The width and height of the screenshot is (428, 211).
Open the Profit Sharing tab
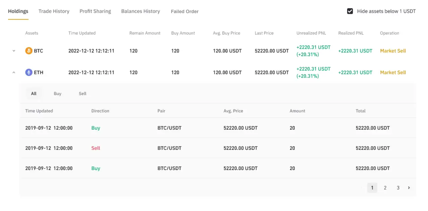[x=95, y=11]
